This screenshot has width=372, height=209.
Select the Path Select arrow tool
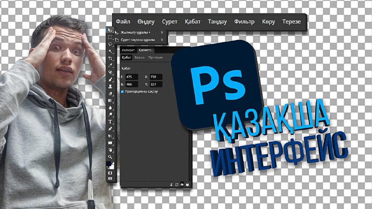tap(110, 136)
